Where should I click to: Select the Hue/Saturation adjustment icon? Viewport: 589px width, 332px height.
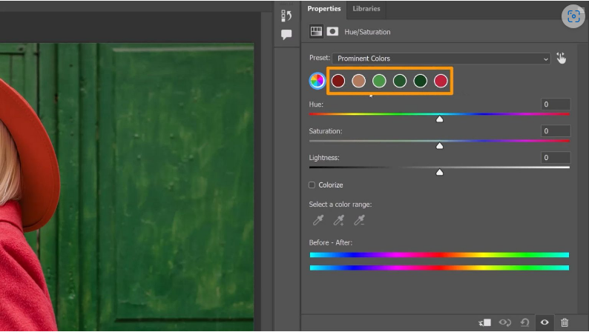(x=316, y=32)
